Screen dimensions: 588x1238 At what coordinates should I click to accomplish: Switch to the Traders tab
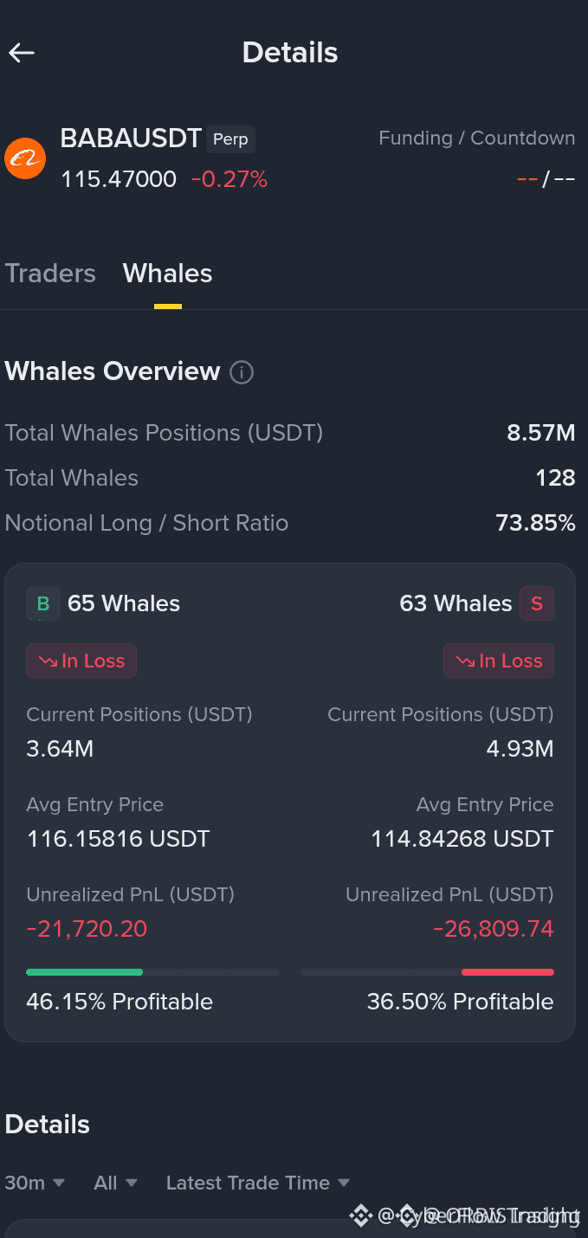coord(50,274)
